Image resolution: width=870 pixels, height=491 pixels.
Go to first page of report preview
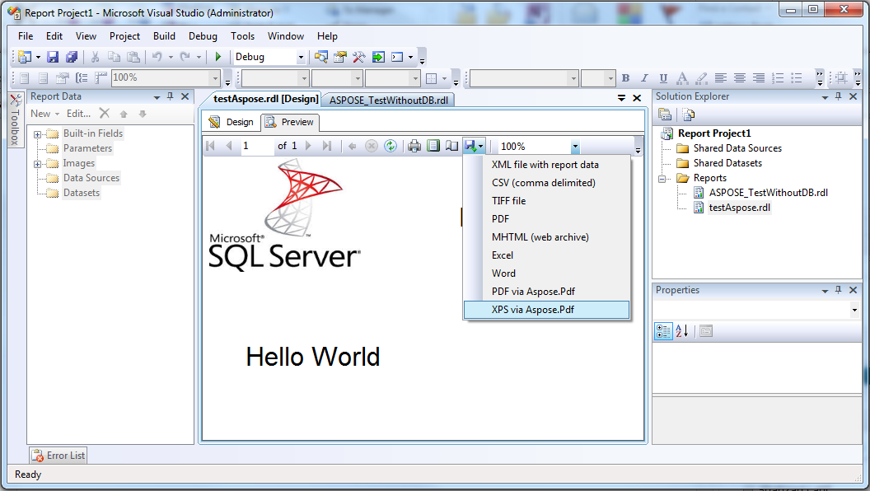coord(210,146)
